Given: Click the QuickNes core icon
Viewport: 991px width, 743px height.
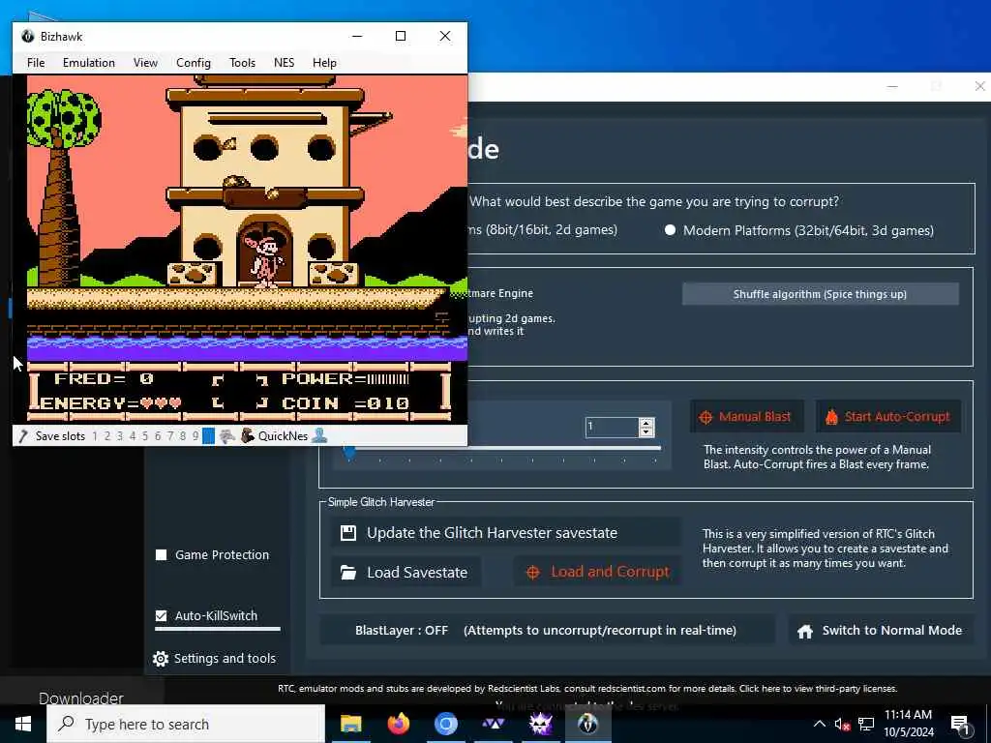Looking at the screenshot, I should (x=247, y=436).
